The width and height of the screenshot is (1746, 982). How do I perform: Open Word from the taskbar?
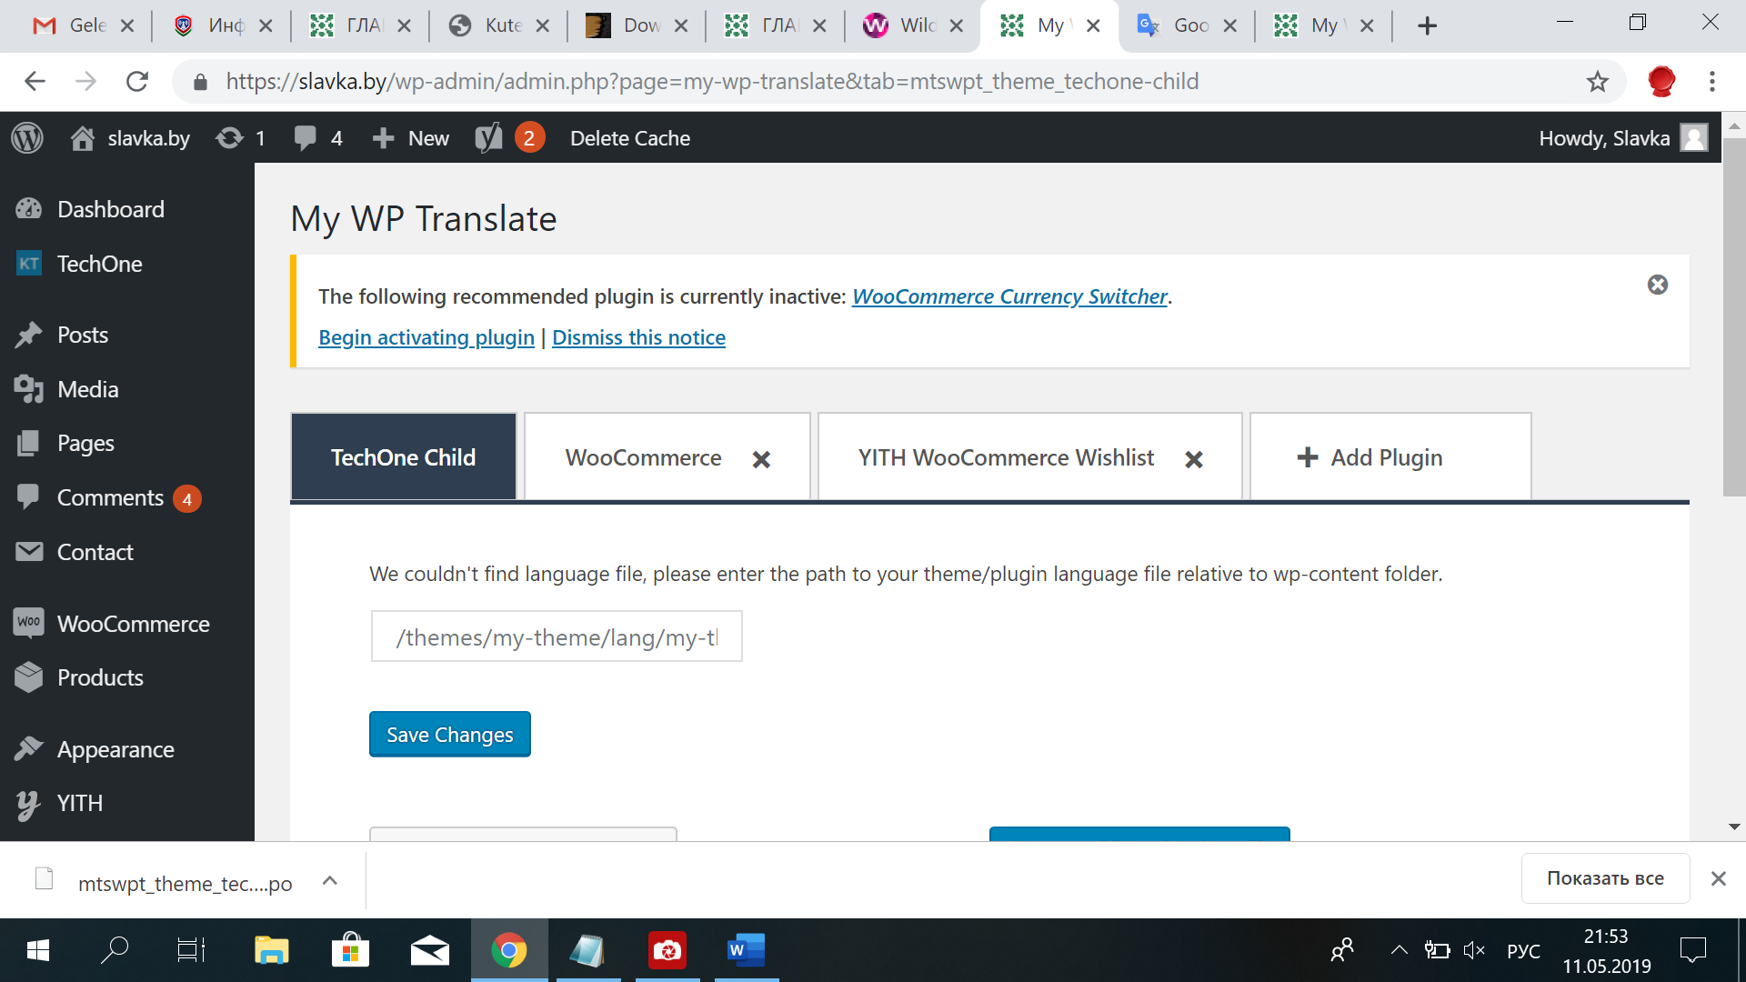pos(747,951)
